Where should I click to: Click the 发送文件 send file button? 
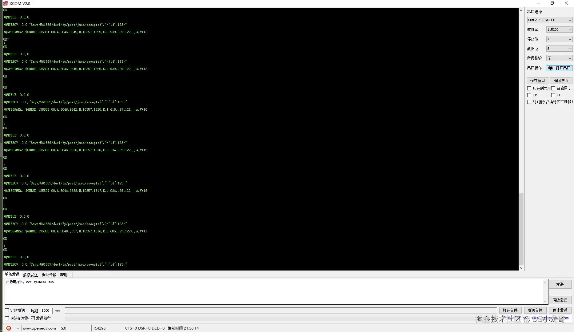tap(535, 310)
